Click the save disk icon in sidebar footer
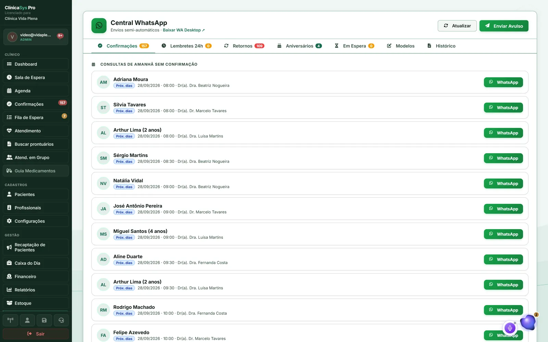548x342 pixels. (44, 320)
